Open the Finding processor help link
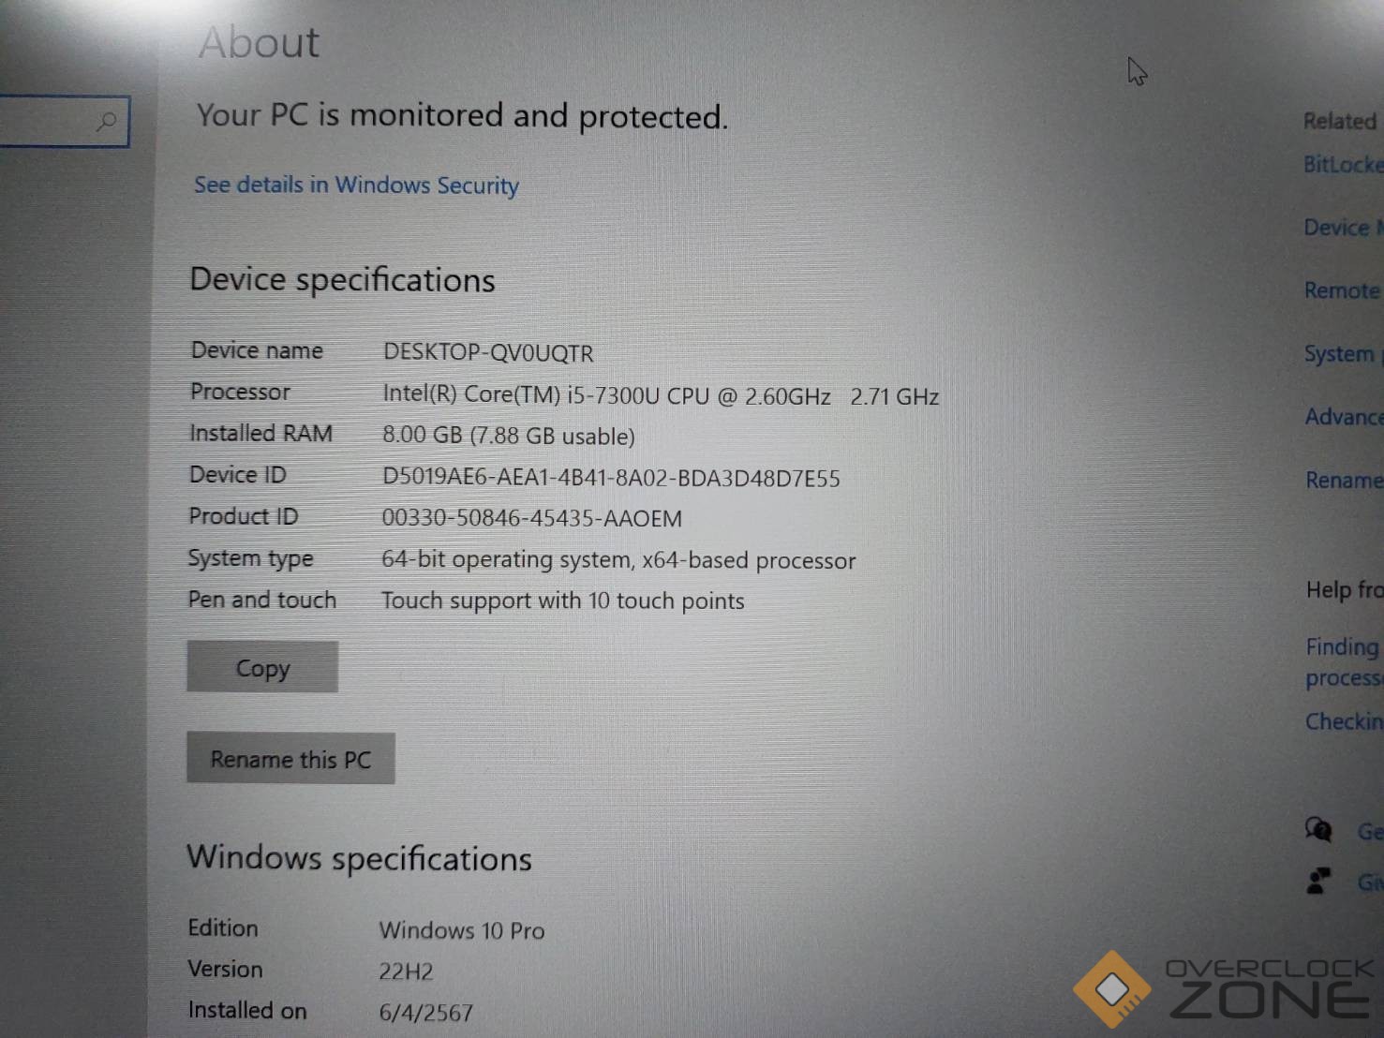 pyautogui.click(x=1344, y=661)
